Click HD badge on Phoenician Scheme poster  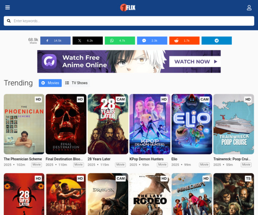coord(38,99)
